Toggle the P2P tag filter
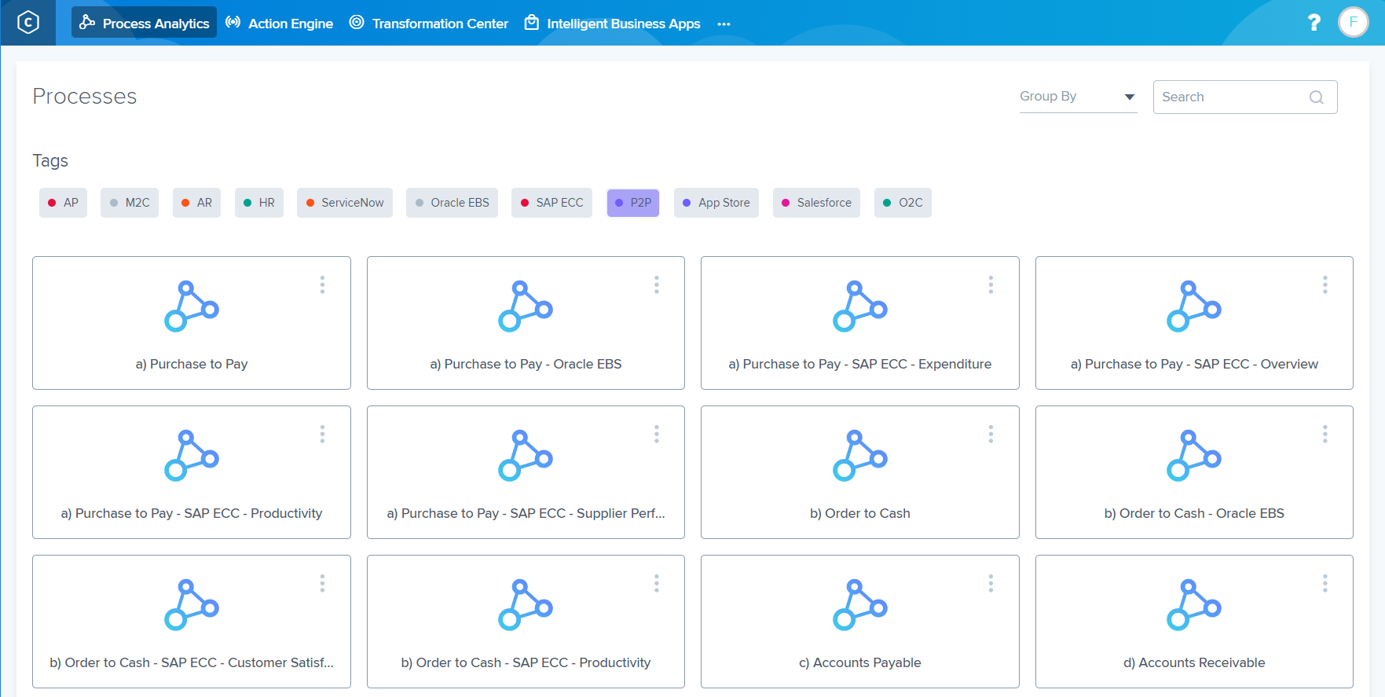The image size is (1385, 697). [x=632, y=203]
